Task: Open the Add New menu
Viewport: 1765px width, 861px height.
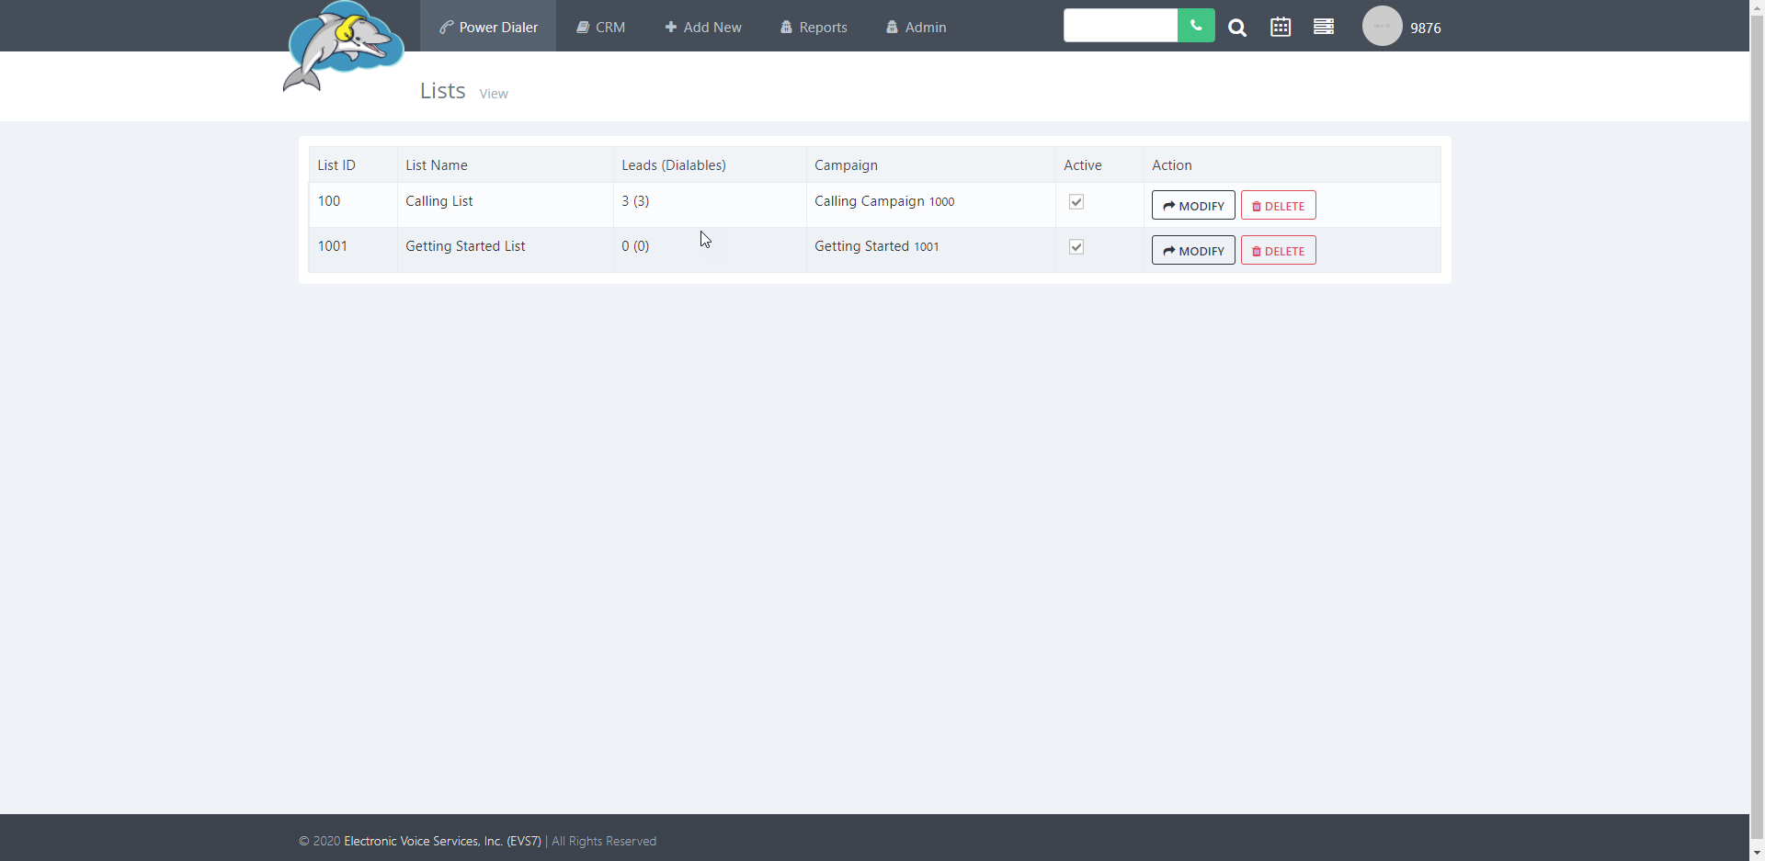Action: [x=703, y=27]
